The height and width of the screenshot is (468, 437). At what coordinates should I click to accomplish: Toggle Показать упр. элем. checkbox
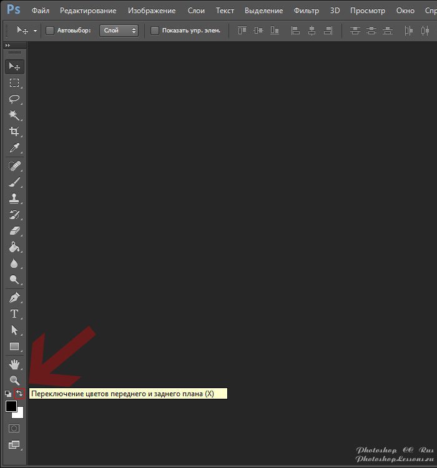[155, 31]
